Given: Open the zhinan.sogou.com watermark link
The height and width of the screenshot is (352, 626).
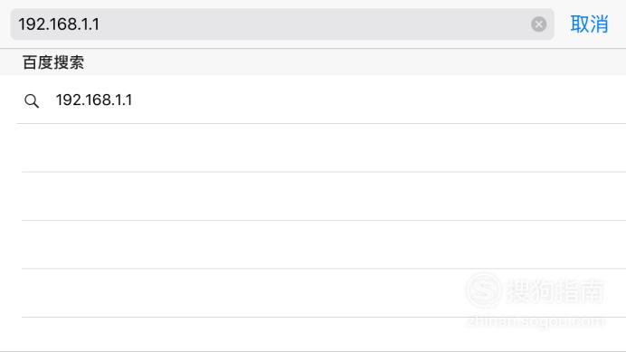Looking at the screenshot, I should (536, 321).
